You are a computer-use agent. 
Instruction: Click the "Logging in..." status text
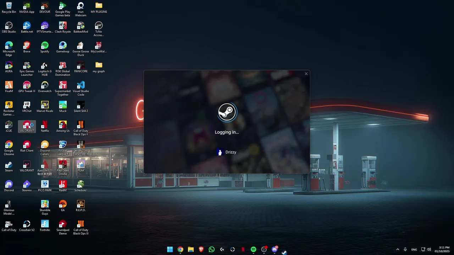[227, 132]
